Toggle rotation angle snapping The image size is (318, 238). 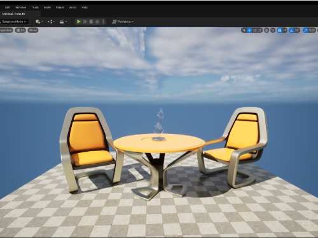tap(292, 30)
